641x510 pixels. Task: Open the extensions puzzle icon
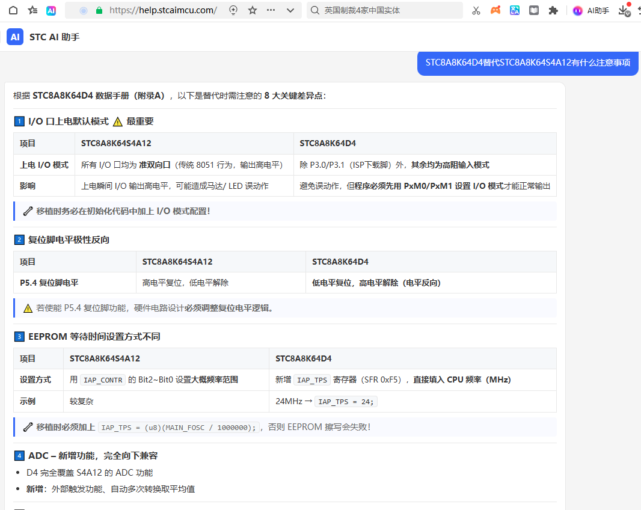pos(553,10)
